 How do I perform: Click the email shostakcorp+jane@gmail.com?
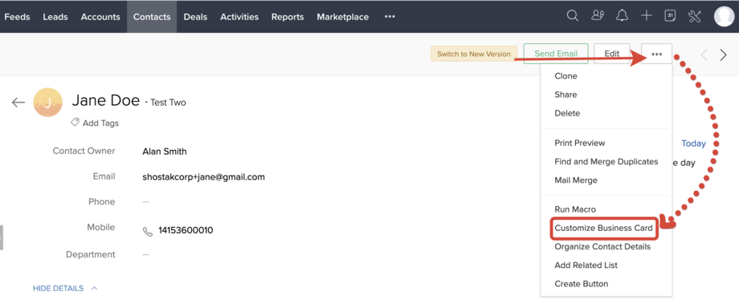[203, 177]
